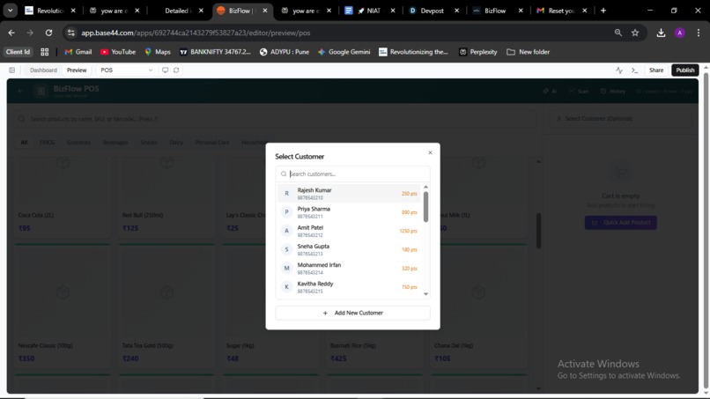
Task: Click the customer list scrollbar thumb
Action: (425, 206)
